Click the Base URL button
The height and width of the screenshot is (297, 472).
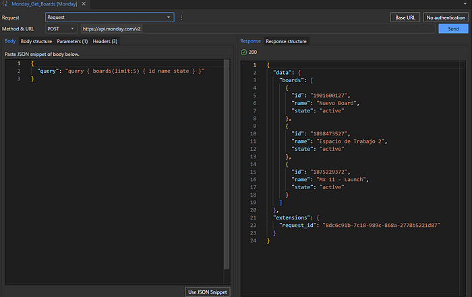click(x=405, y=17)
